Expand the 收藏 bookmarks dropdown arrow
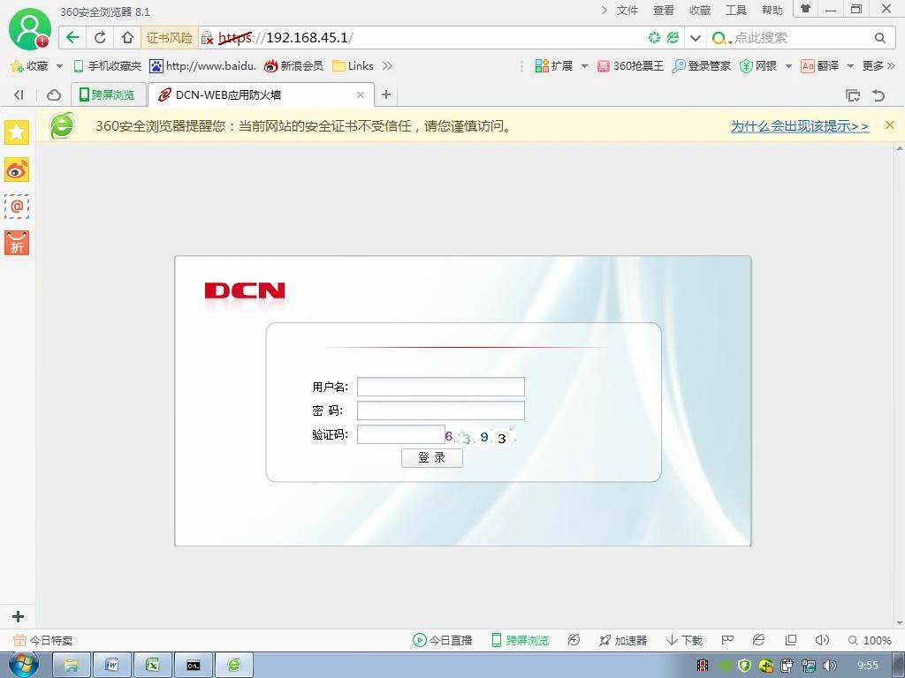 click(59, 66)
